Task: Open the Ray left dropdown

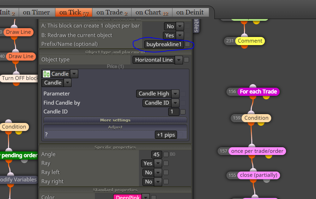Action: (158, 173)
